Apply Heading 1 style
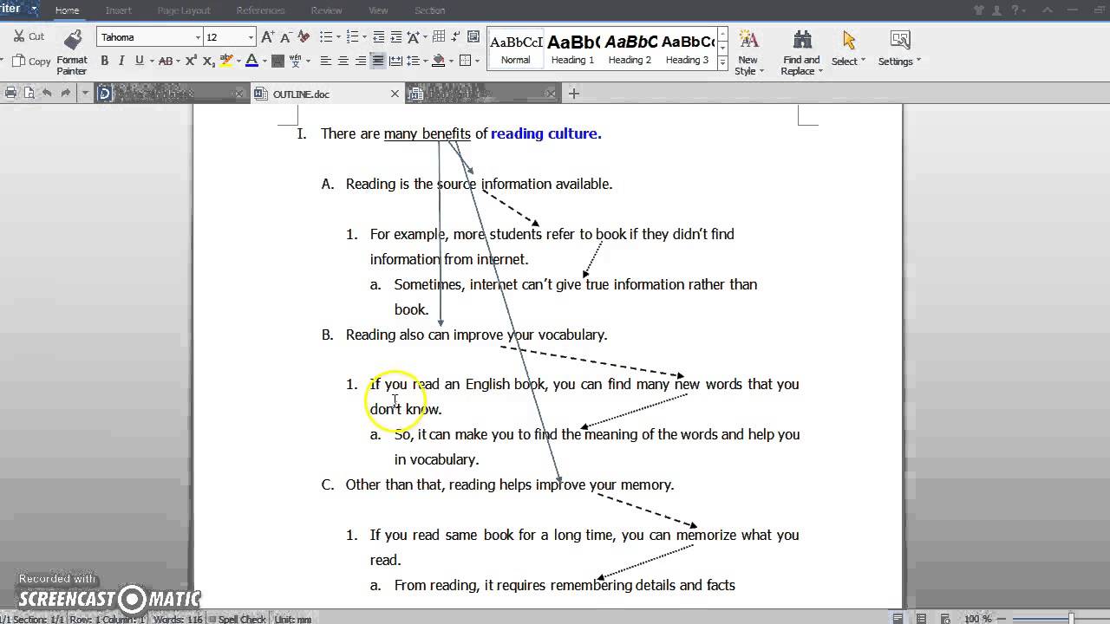 tap(572, 49)
